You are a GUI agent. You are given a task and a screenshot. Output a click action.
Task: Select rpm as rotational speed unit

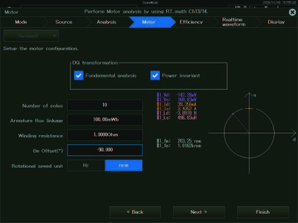point(124,165)
